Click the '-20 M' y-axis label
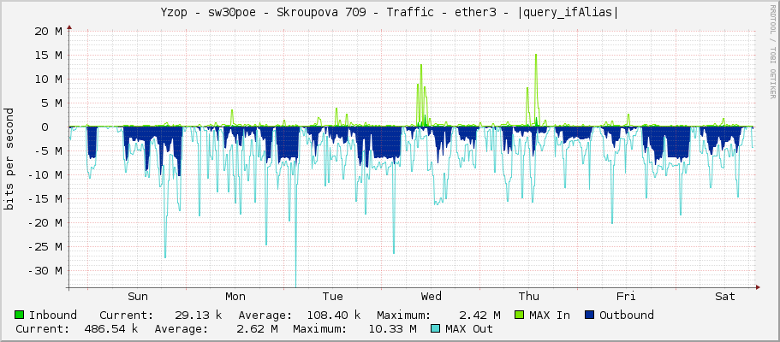 [45, 222]
